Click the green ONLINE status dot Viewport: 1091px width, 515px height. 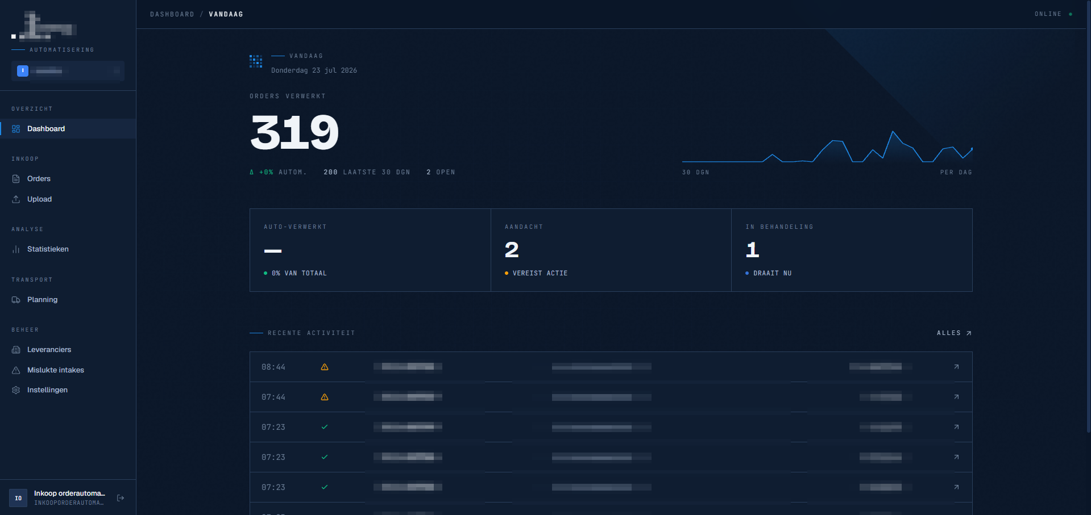coord(1071,14)
